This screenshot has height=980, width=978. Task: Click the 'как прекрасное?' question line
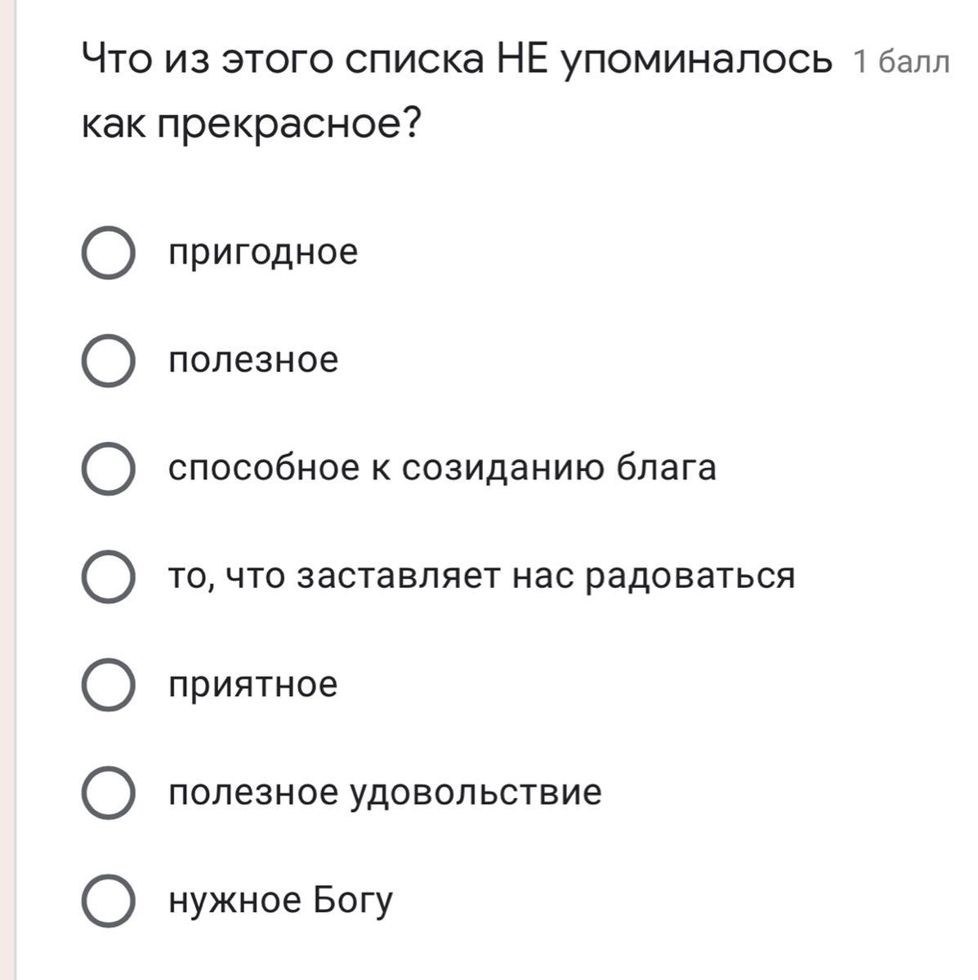(x=252, y=124)
